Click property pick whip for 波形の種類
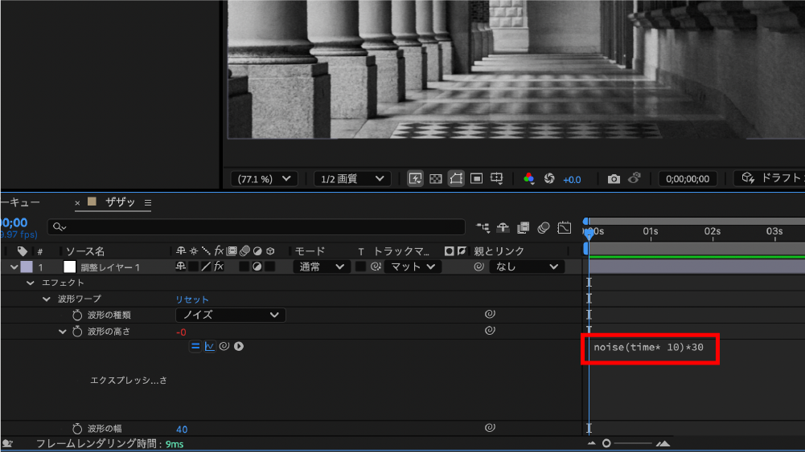 coord(490,314)
